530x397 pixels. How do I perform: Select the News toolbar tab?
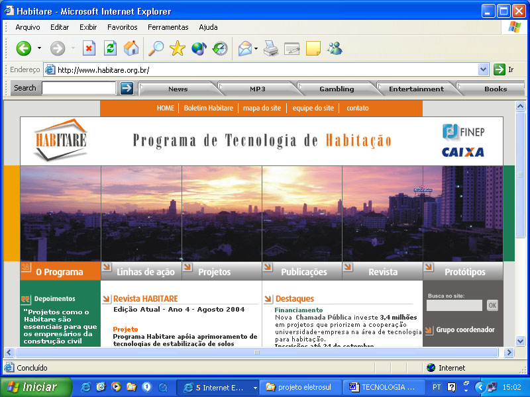178,89
